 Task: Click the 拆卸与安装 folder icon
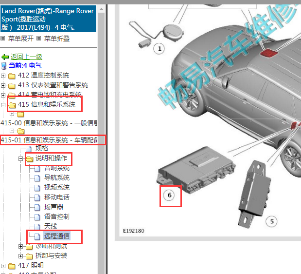[x=29, y=256]
